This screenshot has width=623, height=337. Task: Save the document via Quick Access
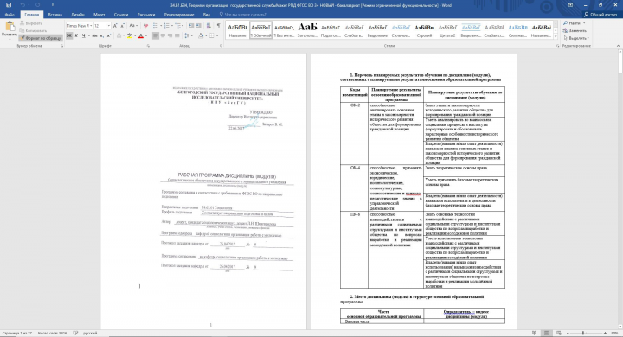[9, 5]
